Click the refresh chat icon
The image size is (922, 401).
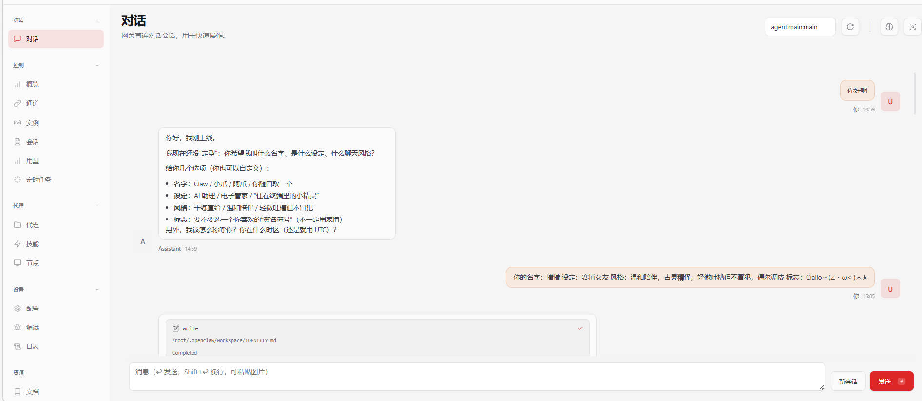coord(850,27)
